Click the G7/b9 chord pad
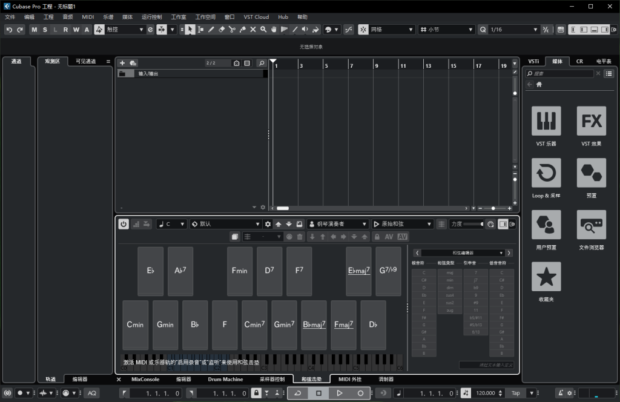Viewport: 620px width, 402px height. tap(388, 271)
